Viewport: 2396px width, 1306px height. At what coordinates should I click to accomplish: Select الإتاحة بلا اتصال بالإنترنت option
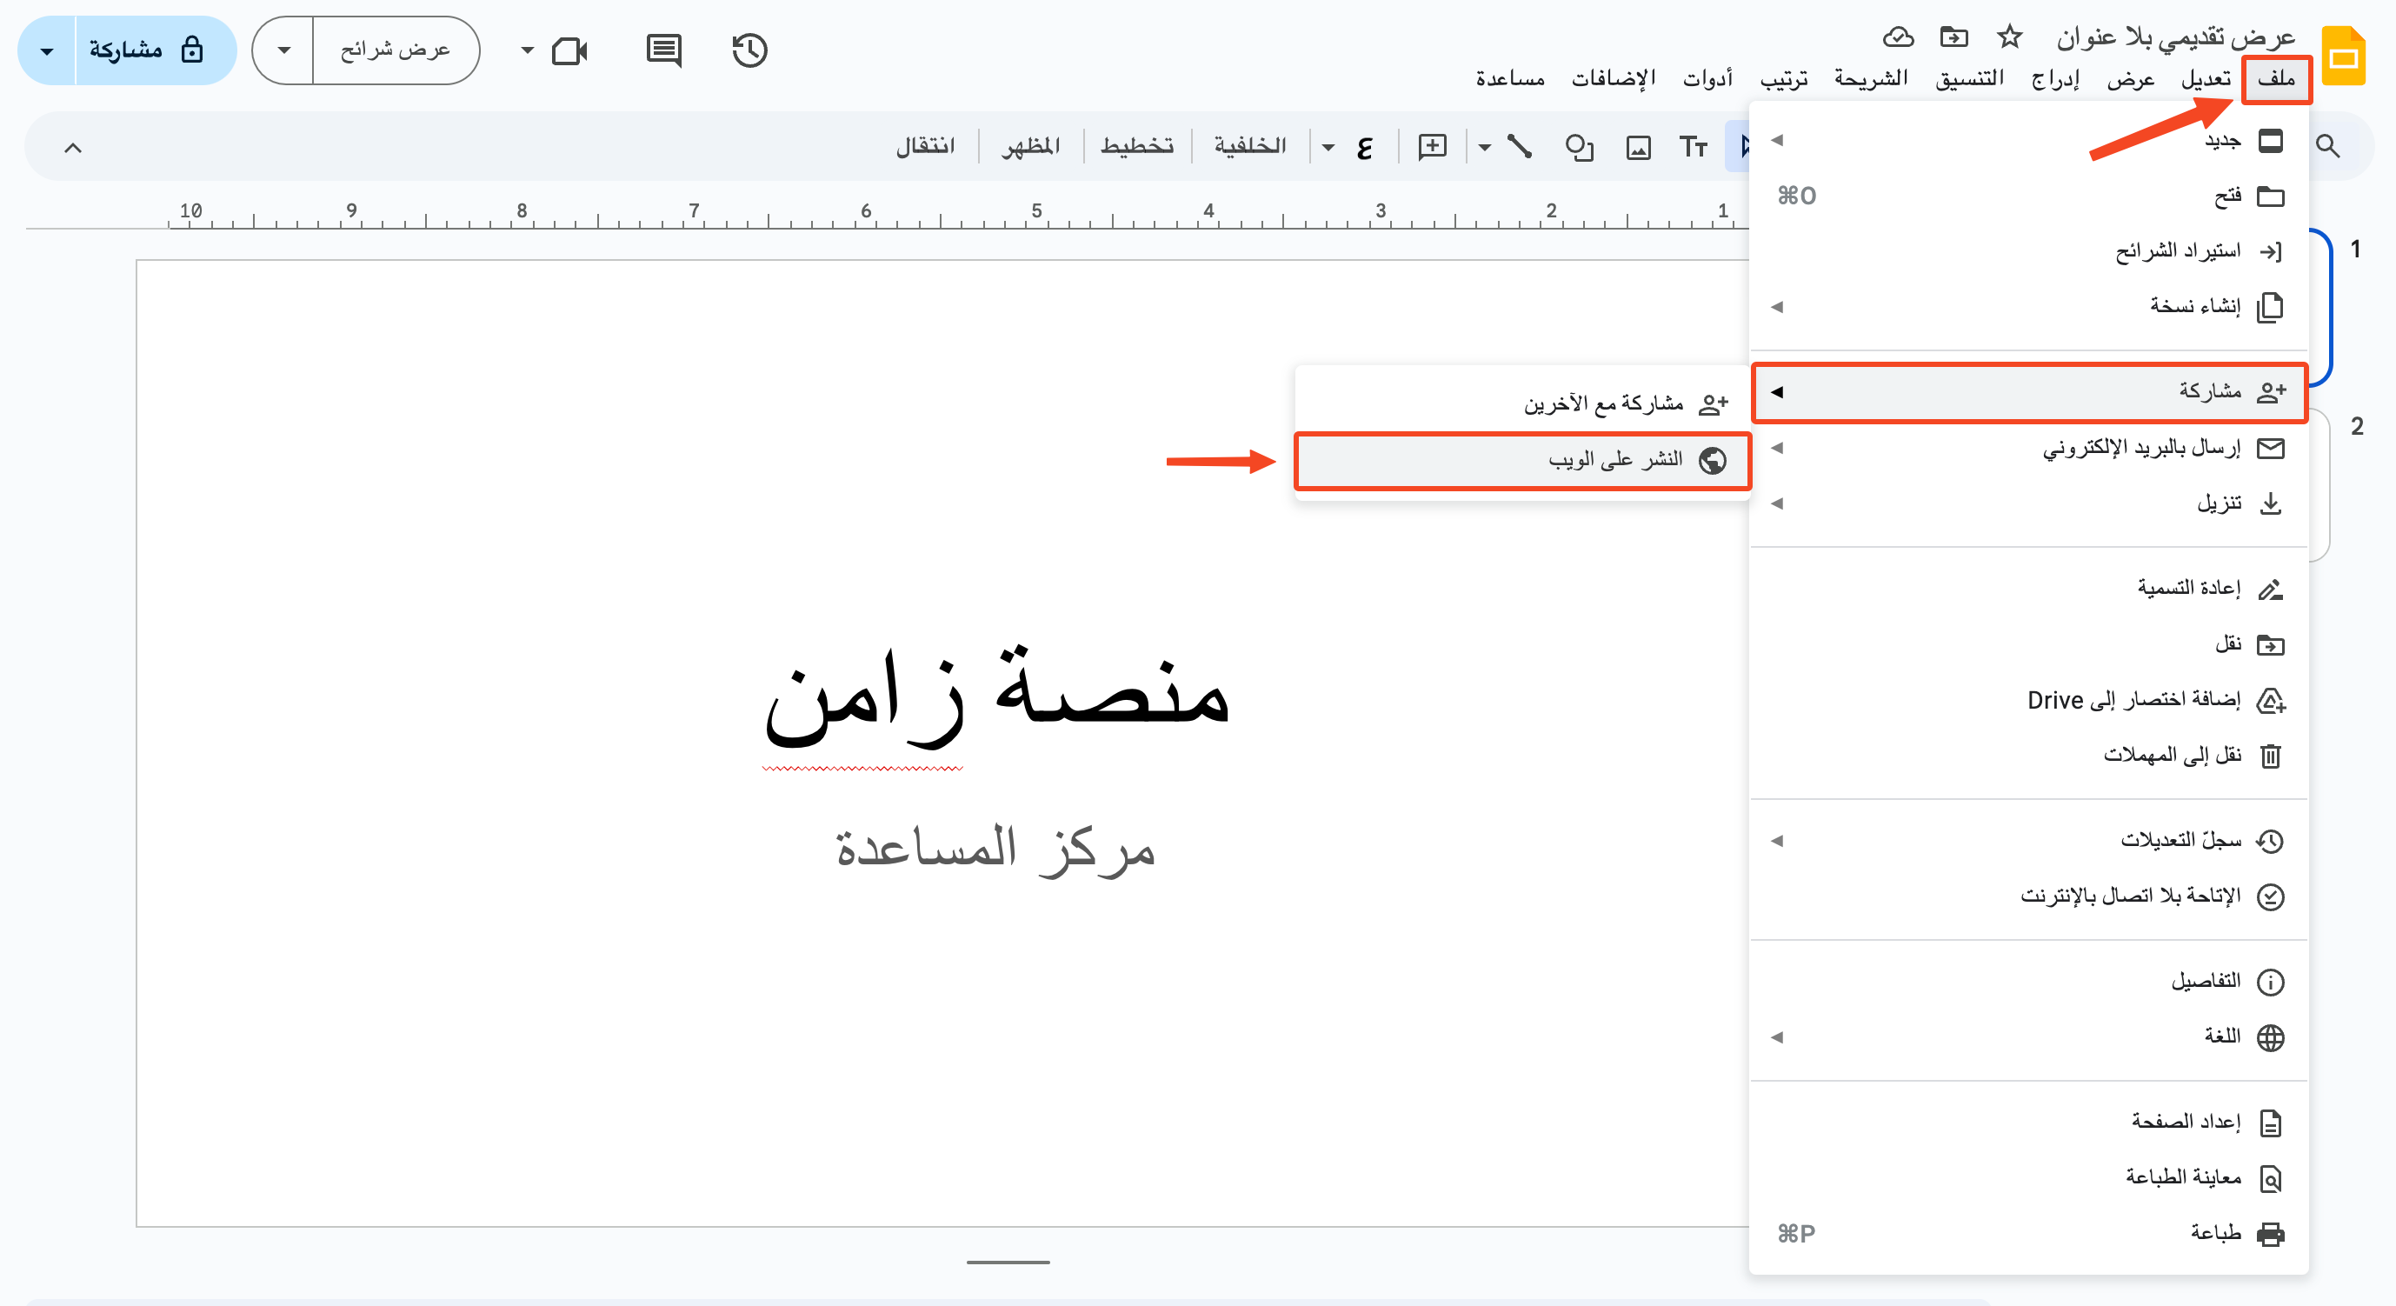(x=2028, y=896)
